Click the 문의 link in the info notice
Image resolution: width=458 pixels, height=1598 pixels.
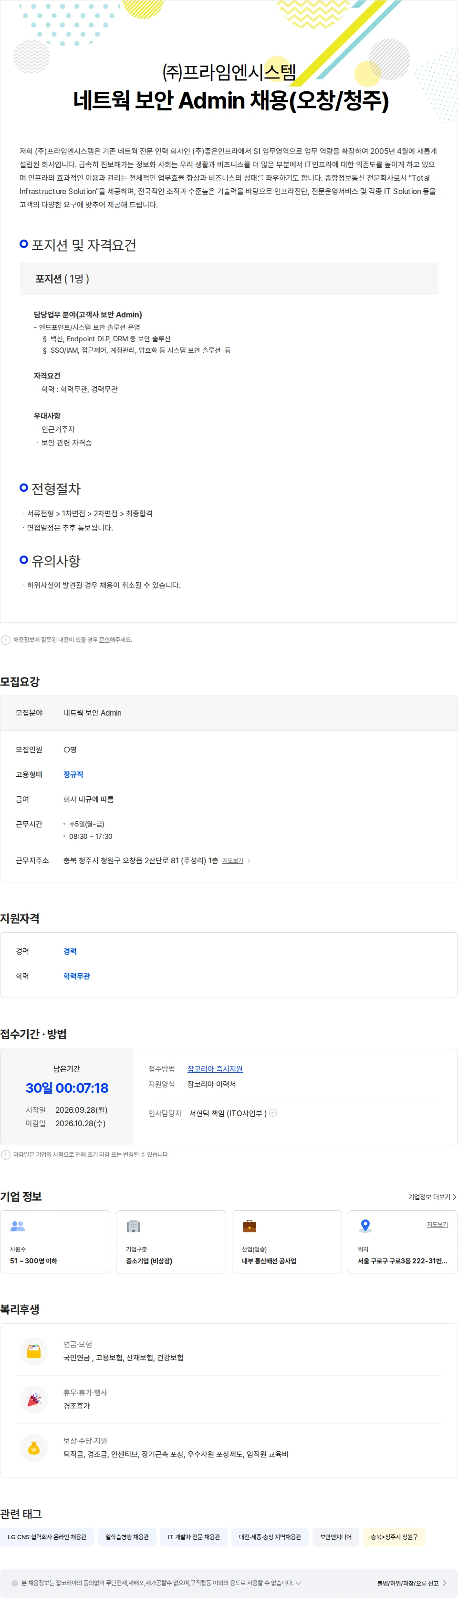click(x=104, y=640)
